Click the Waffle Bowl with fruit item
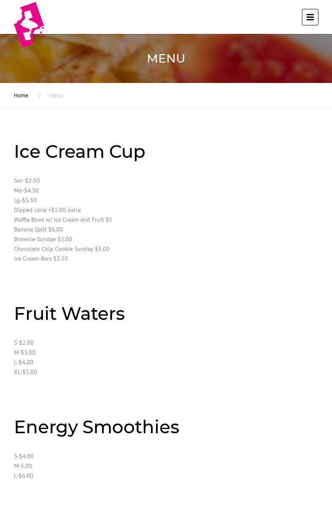 coord(63,220)
